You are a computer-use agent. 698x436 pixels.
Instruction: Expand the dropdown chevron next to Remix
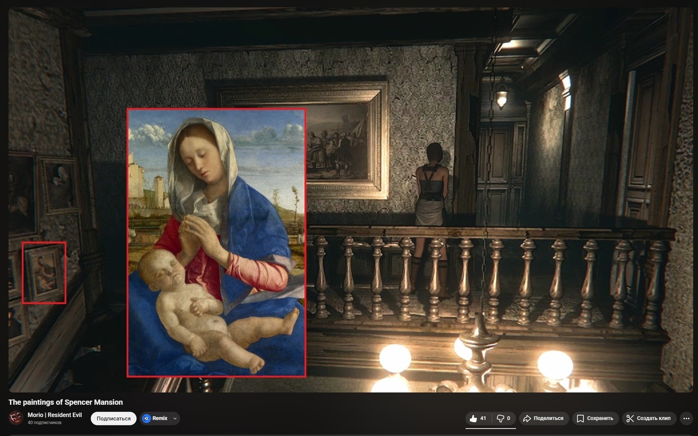(175, 419)
